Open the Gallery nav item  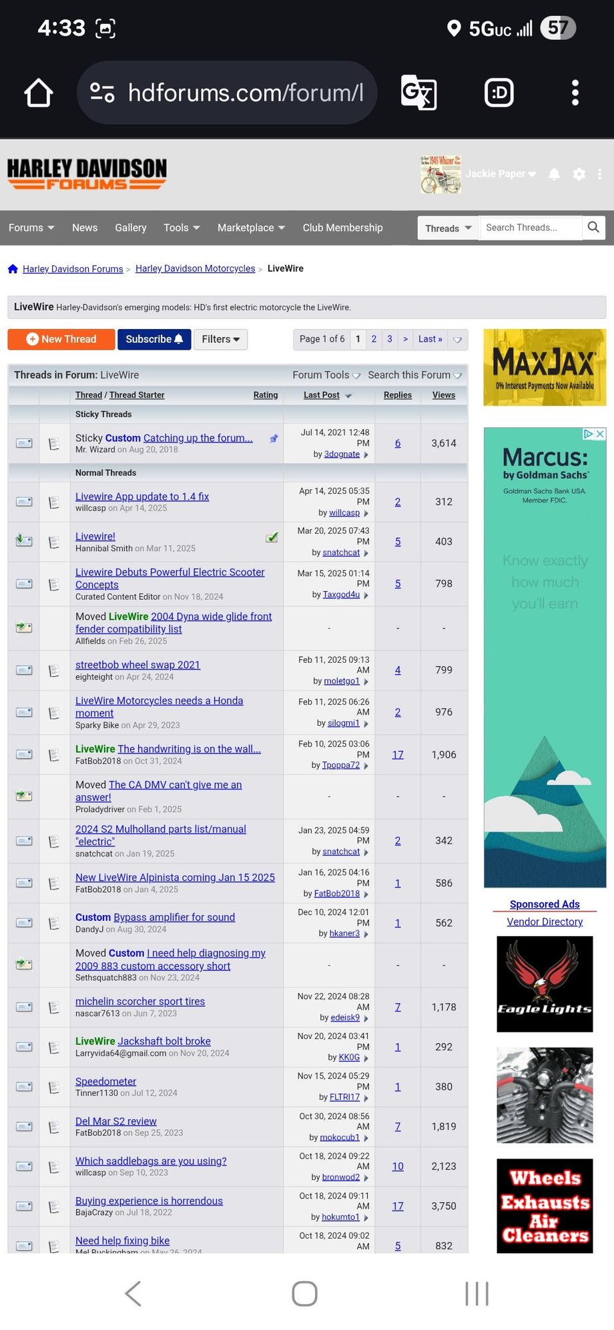[x=130, y=228]
